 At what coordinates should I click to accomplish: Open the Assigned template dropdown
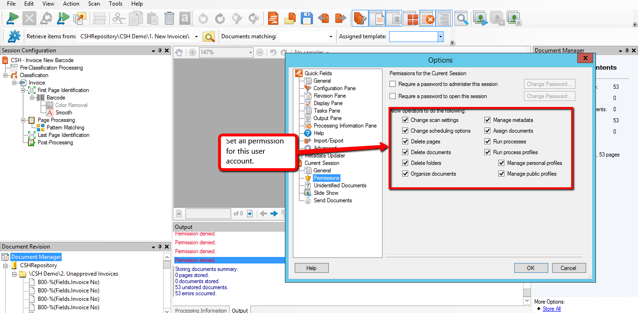coord(440,36)
